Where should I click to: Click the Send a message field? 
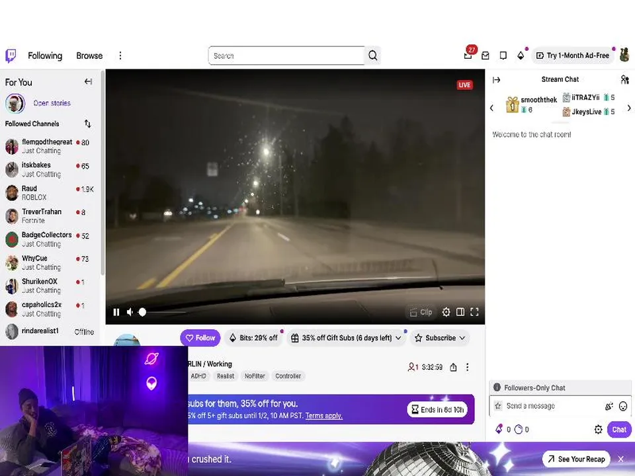(552, 406)
